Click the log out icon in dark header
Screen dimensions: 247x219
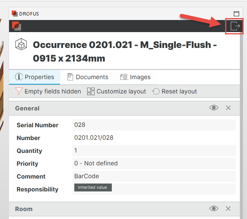click(235, 26)
